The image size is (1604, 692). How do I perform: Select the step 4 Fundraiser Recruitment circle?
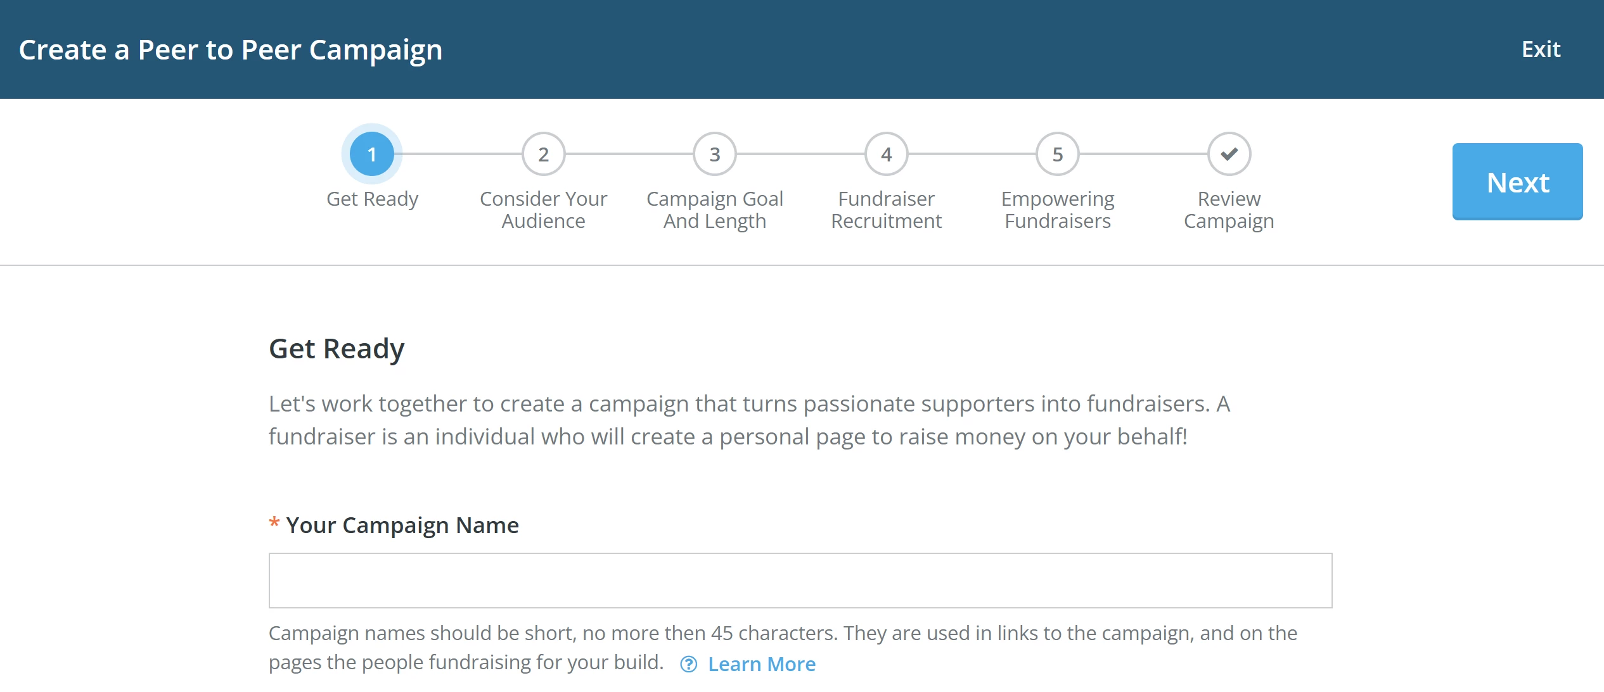(886, 153)
